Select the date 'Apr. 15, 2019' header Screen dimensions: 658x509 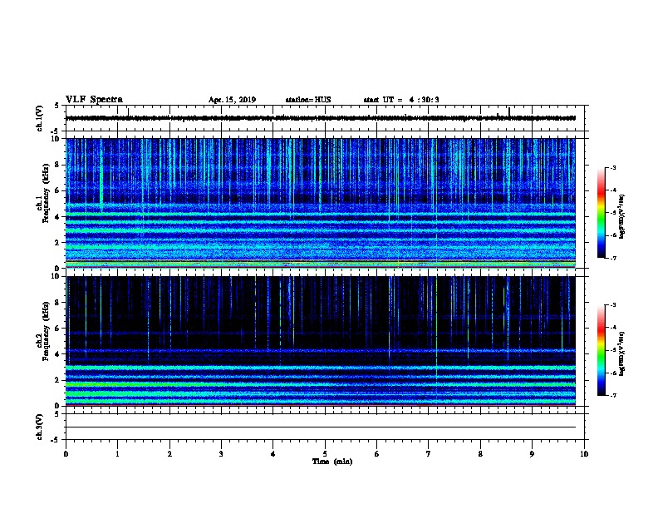[x=232, y=100]
